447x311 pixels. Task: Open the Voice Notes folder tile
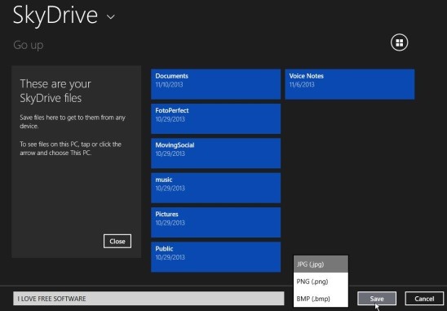350,84
